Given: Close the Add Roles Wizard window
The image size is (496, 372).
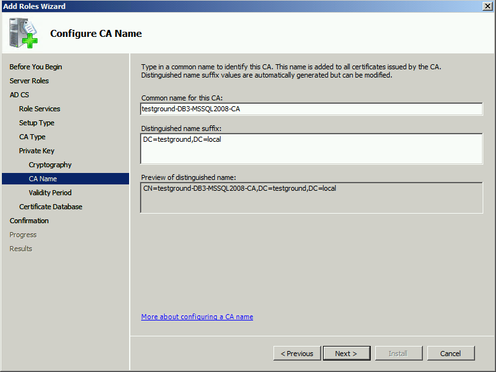Looking at the screenshot, I should pos(488,6).
